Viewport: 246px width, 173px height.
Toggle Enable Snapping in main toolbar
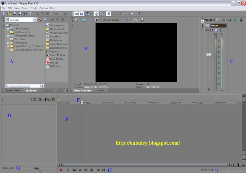pos(76,14)
